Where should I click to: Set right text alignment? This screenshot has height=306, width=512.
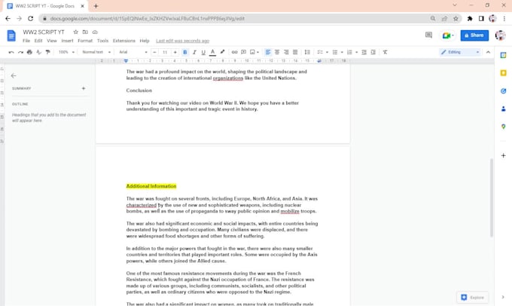click(x=286, y=52)
